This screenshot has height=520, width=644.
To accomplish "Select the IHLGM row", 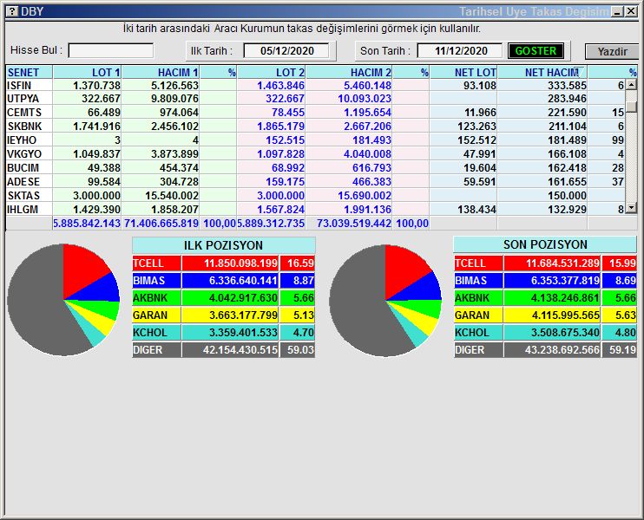I will point(315,210).
